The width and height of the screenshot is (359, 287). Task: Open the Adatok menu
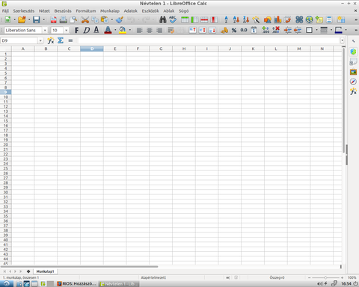point(131,10)
